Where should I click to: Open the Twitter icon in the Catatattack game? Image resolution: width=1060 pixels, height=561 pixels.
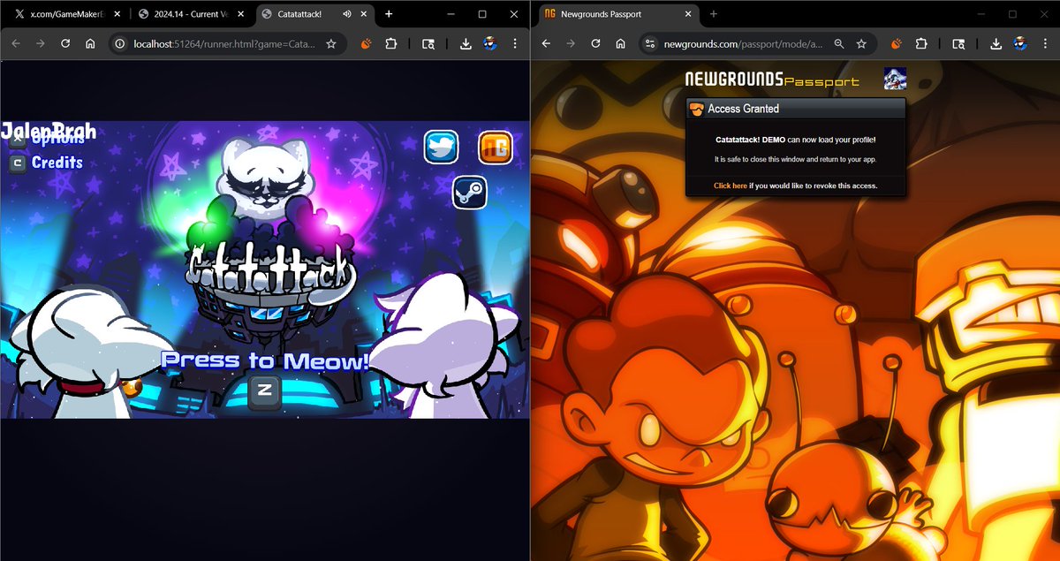point(441,147)
